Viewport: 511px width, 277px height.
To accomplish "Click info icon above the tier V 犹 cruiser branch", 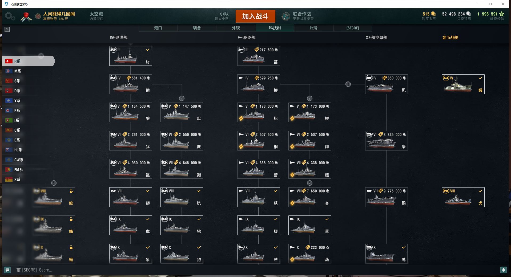I will (182, 98).
